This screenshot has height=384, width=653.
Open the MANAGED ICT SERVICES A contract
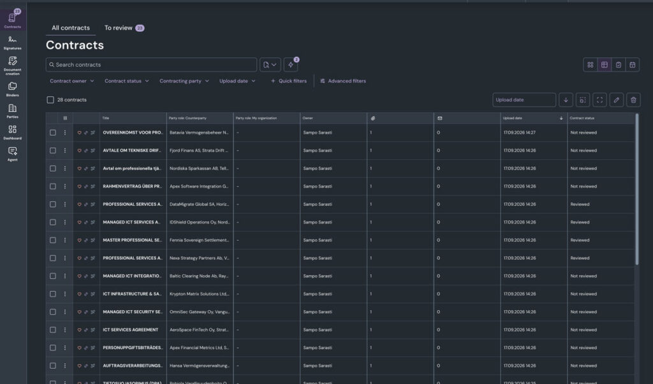131,222
